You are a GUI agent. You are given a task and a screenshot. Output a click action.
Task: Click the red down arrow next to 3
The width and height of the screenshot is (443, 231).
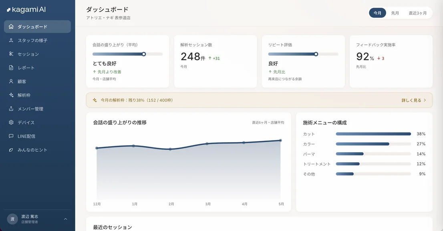coord(379,58)
